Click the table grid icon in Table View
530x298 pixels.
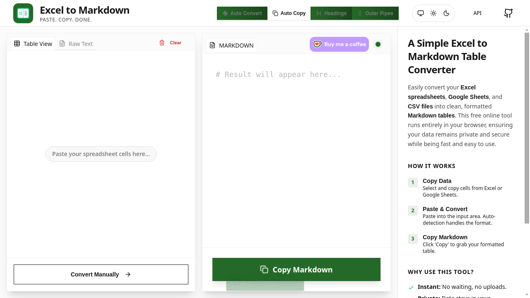(x=17, y=43)
